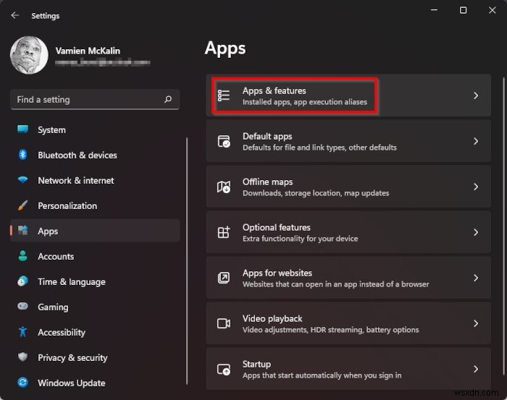
Task: Open Time & language settings
Action: (x=95, y=281)
